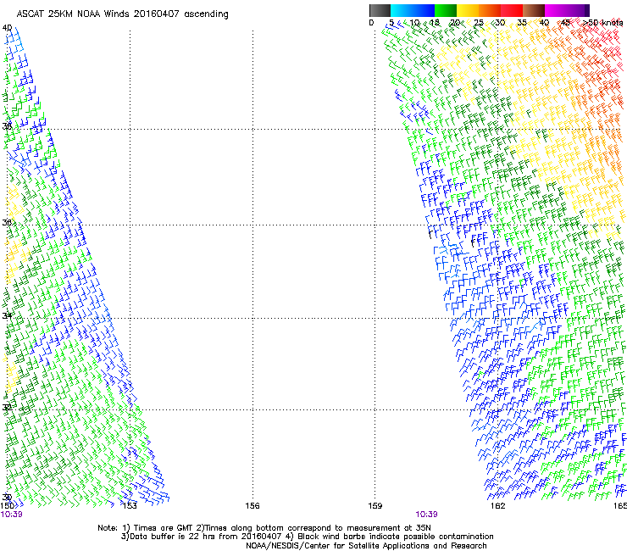This screenshot has width=627, height=551.
Task: Click the latitude label '32' on left axis
Action: coord(7,408)
